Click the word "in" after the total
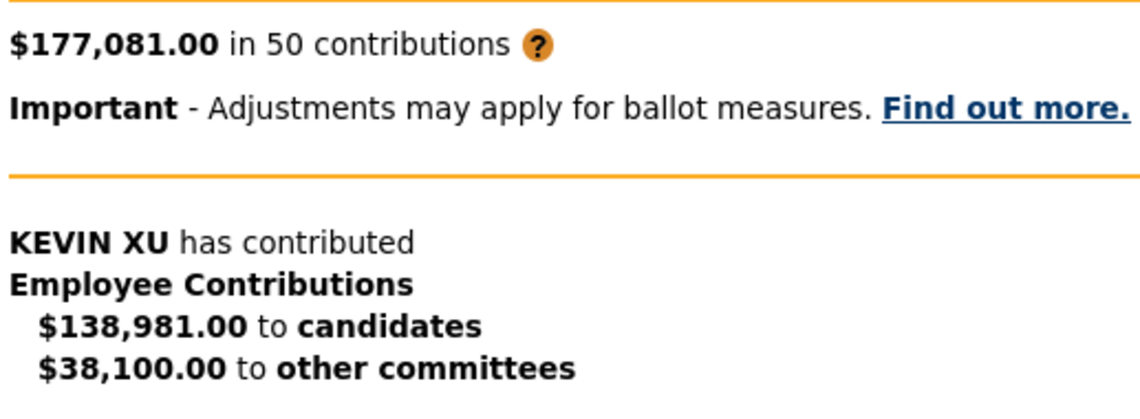Viewport: 1140px width, 419px height. pyautogui.click(x=242, y=45)
